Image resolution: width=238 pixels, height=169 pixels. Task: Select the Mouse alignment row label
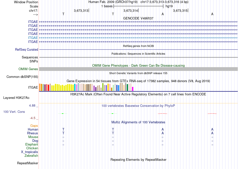click(x=33, y=137)
